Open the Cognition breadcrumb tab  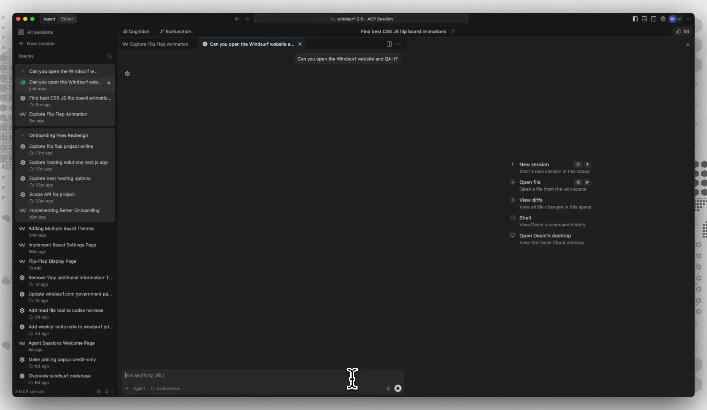[136, 32]
